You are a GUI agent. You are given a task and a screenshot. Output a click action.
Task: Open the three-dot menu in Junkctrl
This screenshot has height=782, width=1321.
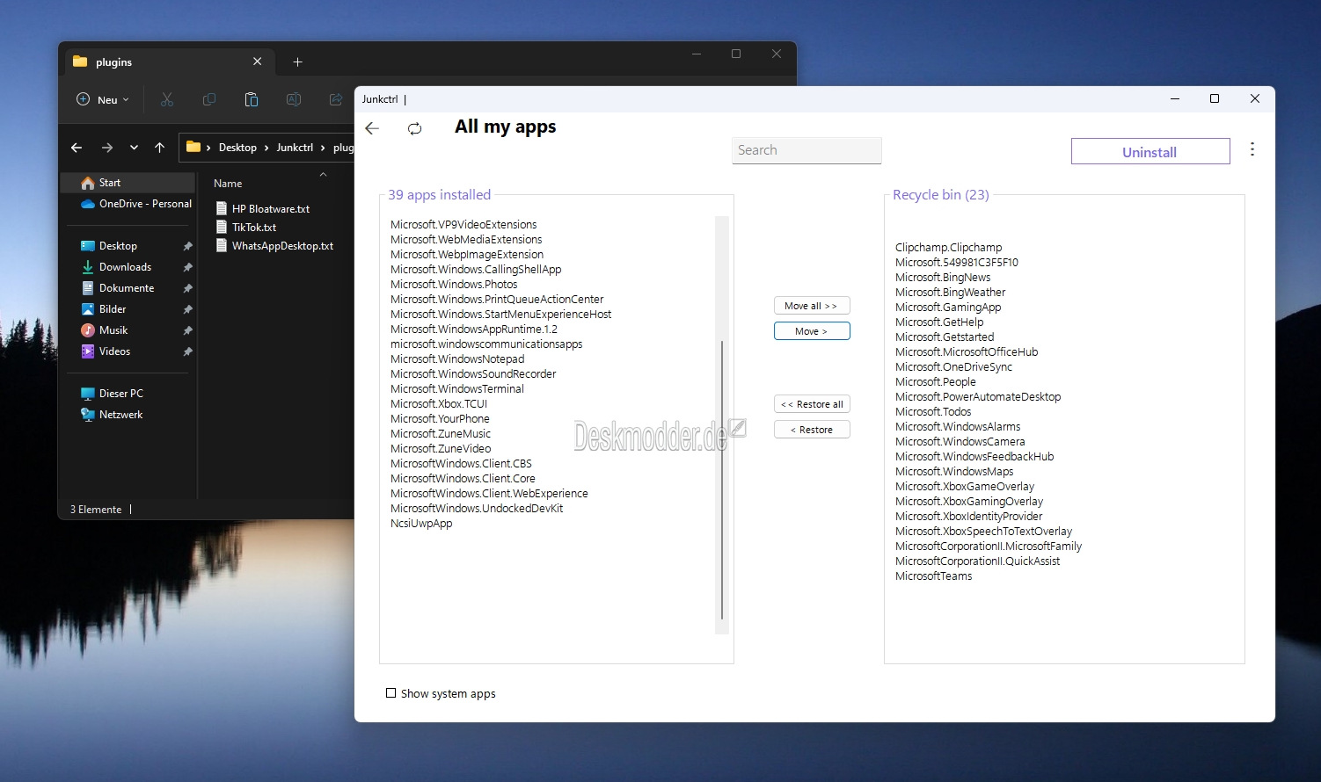(x=1252, y=149)
